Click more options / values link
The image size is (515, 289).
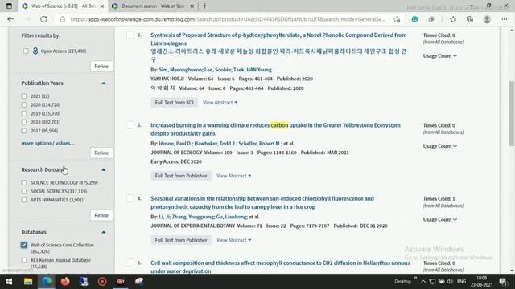pos(48,143)
